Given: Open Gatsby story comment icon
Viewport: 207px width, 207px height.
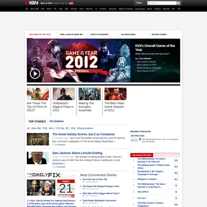Looking at the screenshot, I should tap(53, 144).
